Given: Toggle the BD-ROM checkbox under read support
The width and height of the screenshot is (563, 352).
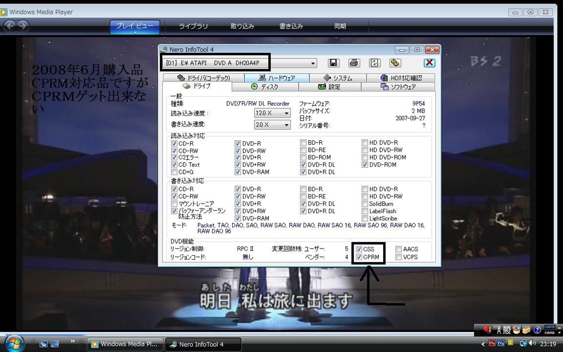Looking at the screenshot, I should pyautogui.click(x=303, y=157).
